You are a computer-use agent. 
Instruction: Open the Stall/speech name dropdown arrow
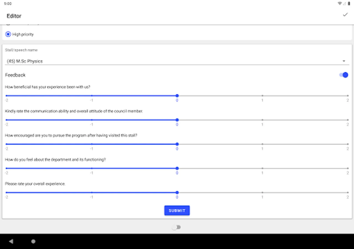point(344,61)
